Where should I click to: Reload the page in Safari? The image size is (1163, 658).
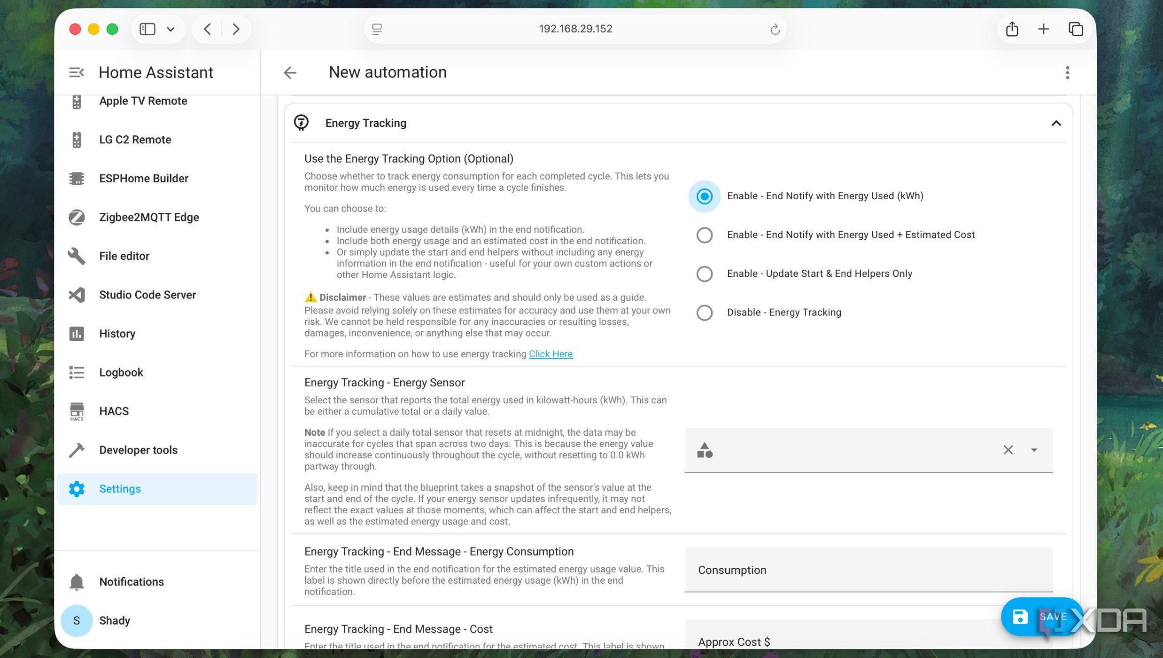775,29
